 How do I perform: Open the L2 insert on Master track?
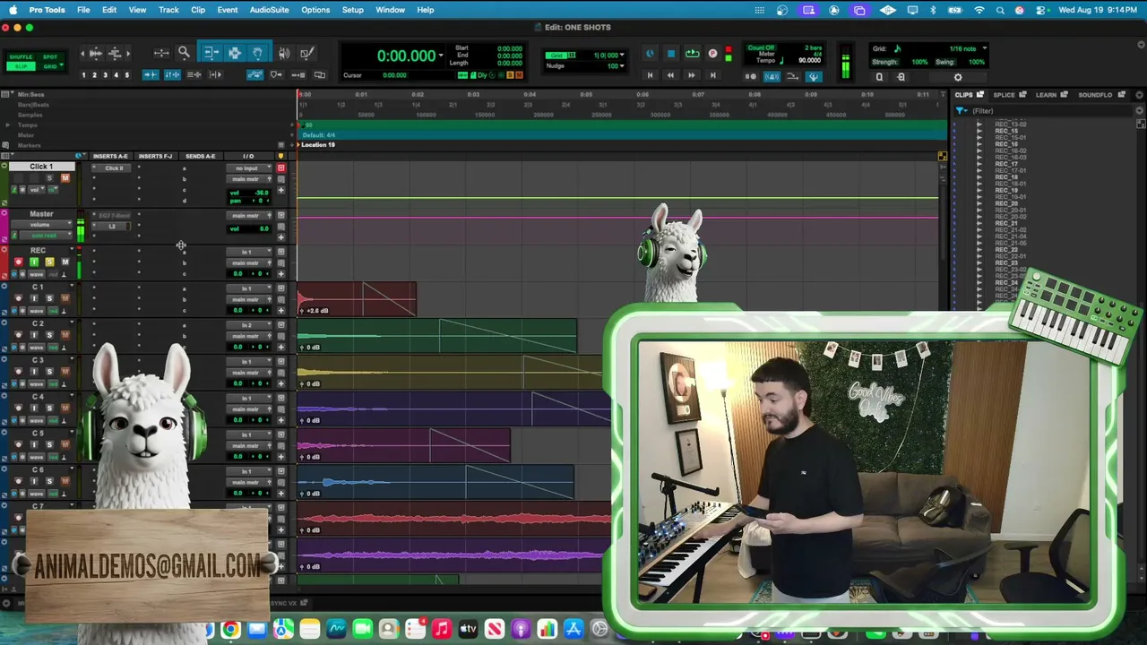(113, 226)
